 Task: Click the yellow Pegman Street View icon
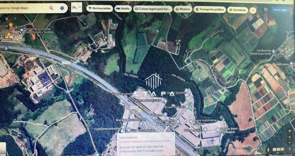tap(268, 150)
